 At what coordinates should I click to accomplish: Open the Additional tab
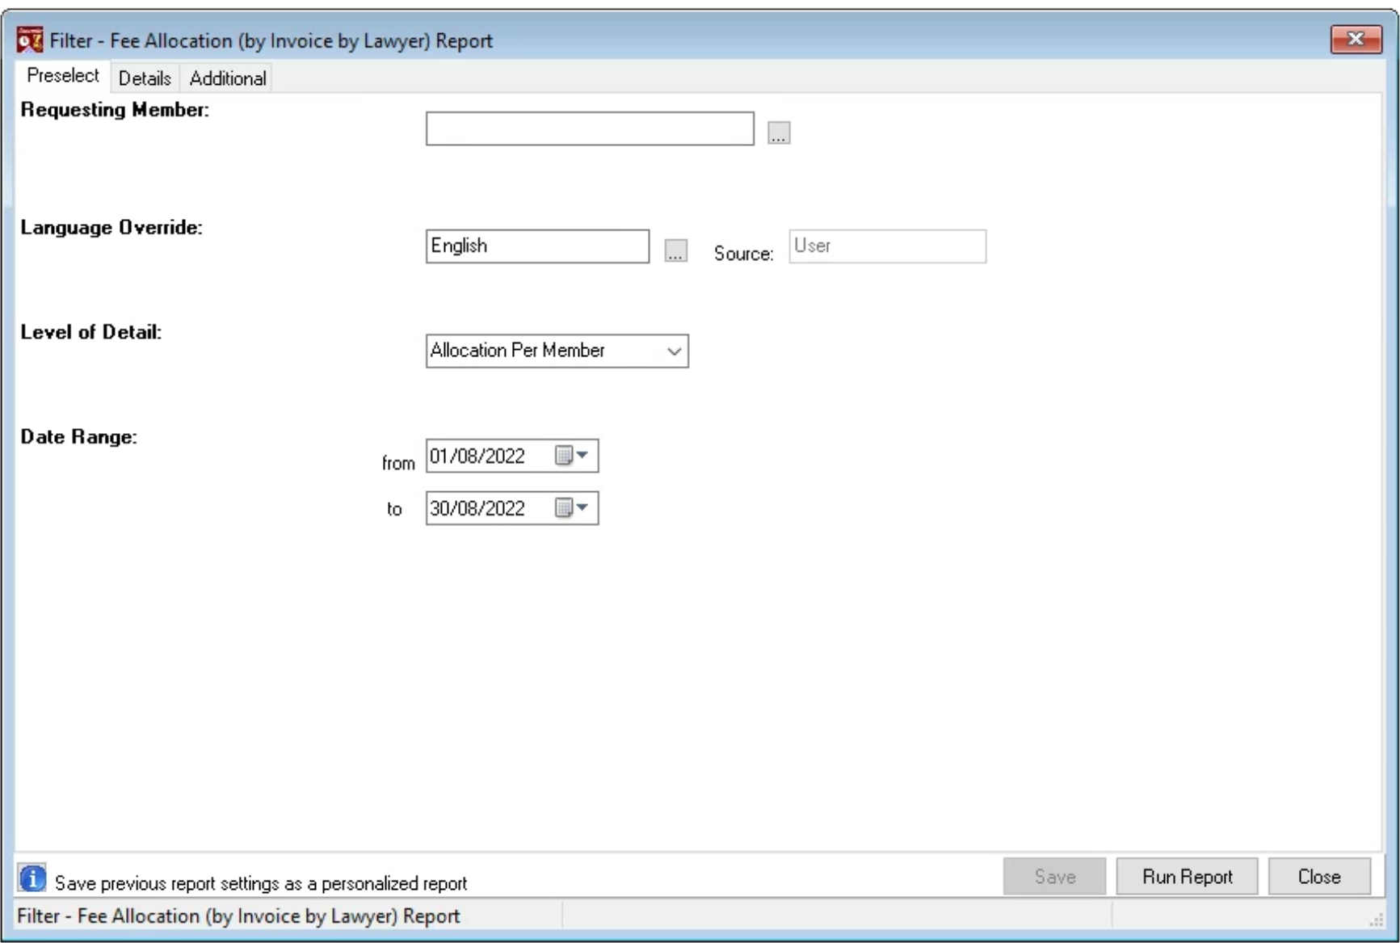tap(228, 78)
